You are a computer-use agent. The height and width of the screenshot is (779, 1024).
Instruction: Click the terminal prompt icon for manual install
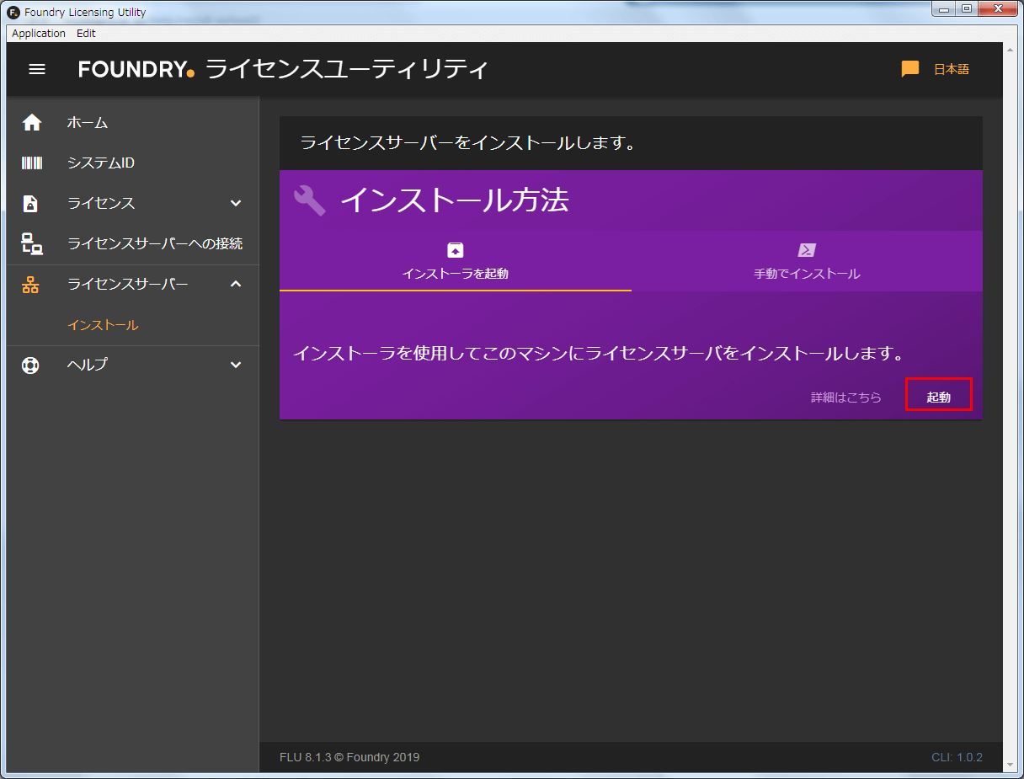(807, 250)
